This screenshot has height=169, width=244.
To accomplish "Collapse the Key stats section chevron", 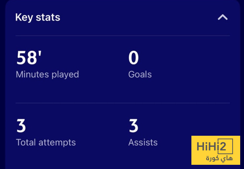I will point(222,17).
